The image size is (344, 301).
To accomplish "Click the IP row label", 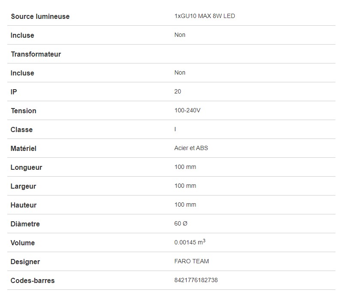I will click(x=14, y=92).
